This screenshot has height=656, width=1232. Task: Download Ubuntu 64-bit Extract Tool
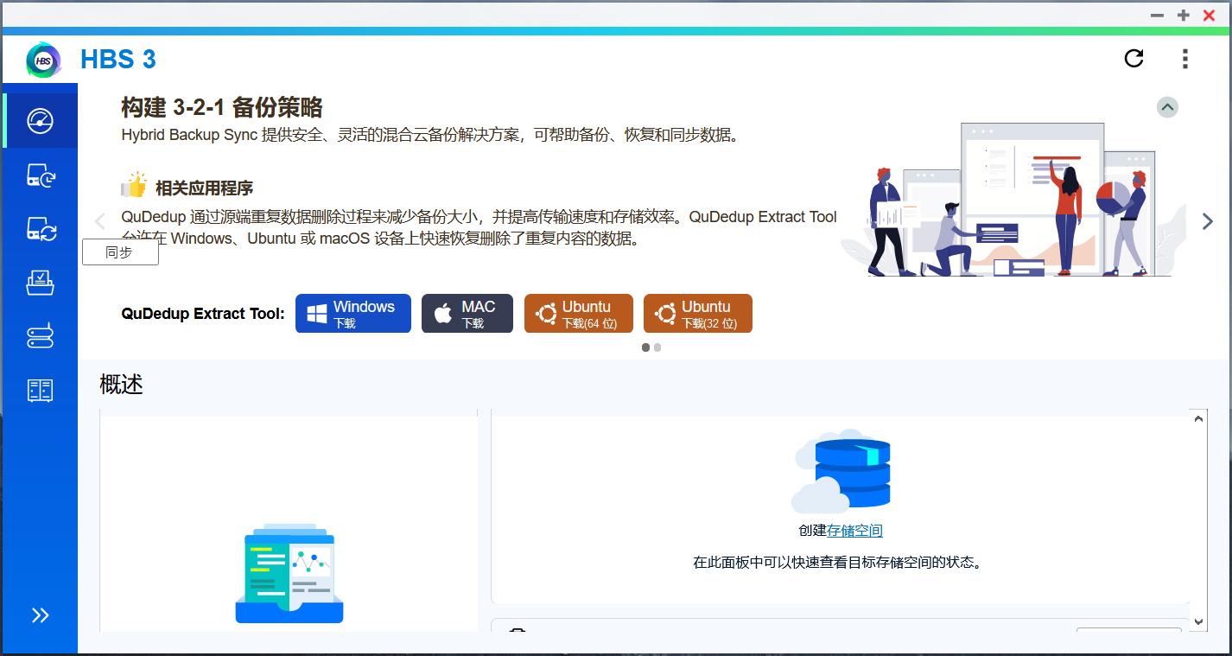point(578,313)
